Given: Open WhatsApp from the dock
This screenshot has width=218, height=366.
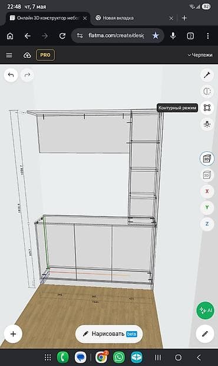Looking at the screenshot, I should (119, 357).
